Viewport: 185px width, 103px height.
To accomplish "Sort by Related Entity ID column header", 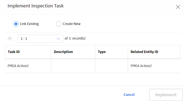I will [145, 52].
